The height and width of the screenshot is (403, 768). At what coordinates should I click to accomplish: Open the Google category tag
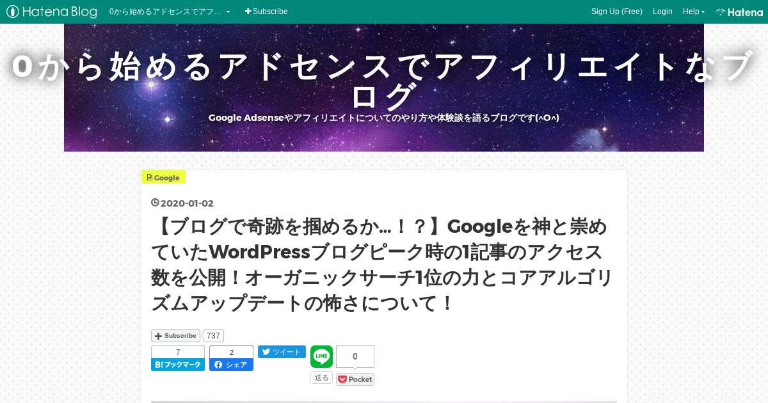click(163, 177)
